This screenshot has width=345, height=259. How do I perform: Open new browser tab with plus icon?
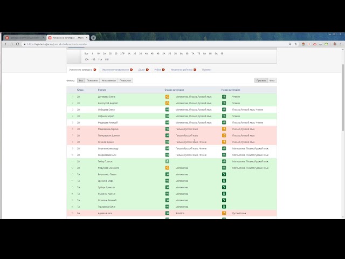(93, 37)
